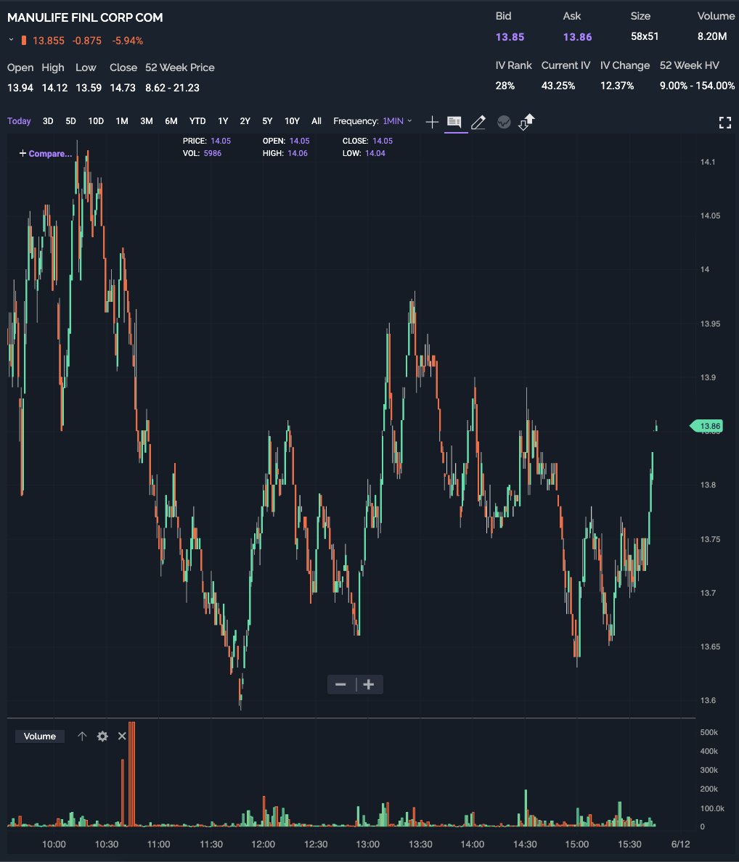Expand the symbol chevron next to price
Image resolution: width=739 pixels, height=862 pixels.
pyautogui.click(x=11, y=40)
